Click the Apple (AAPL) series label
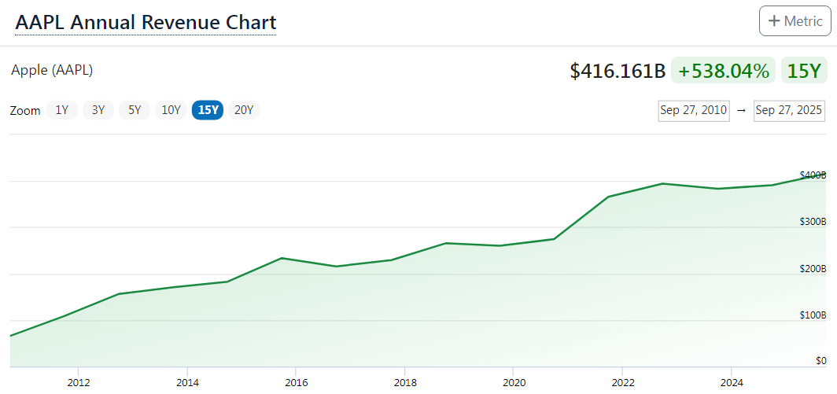 (52, 70)
